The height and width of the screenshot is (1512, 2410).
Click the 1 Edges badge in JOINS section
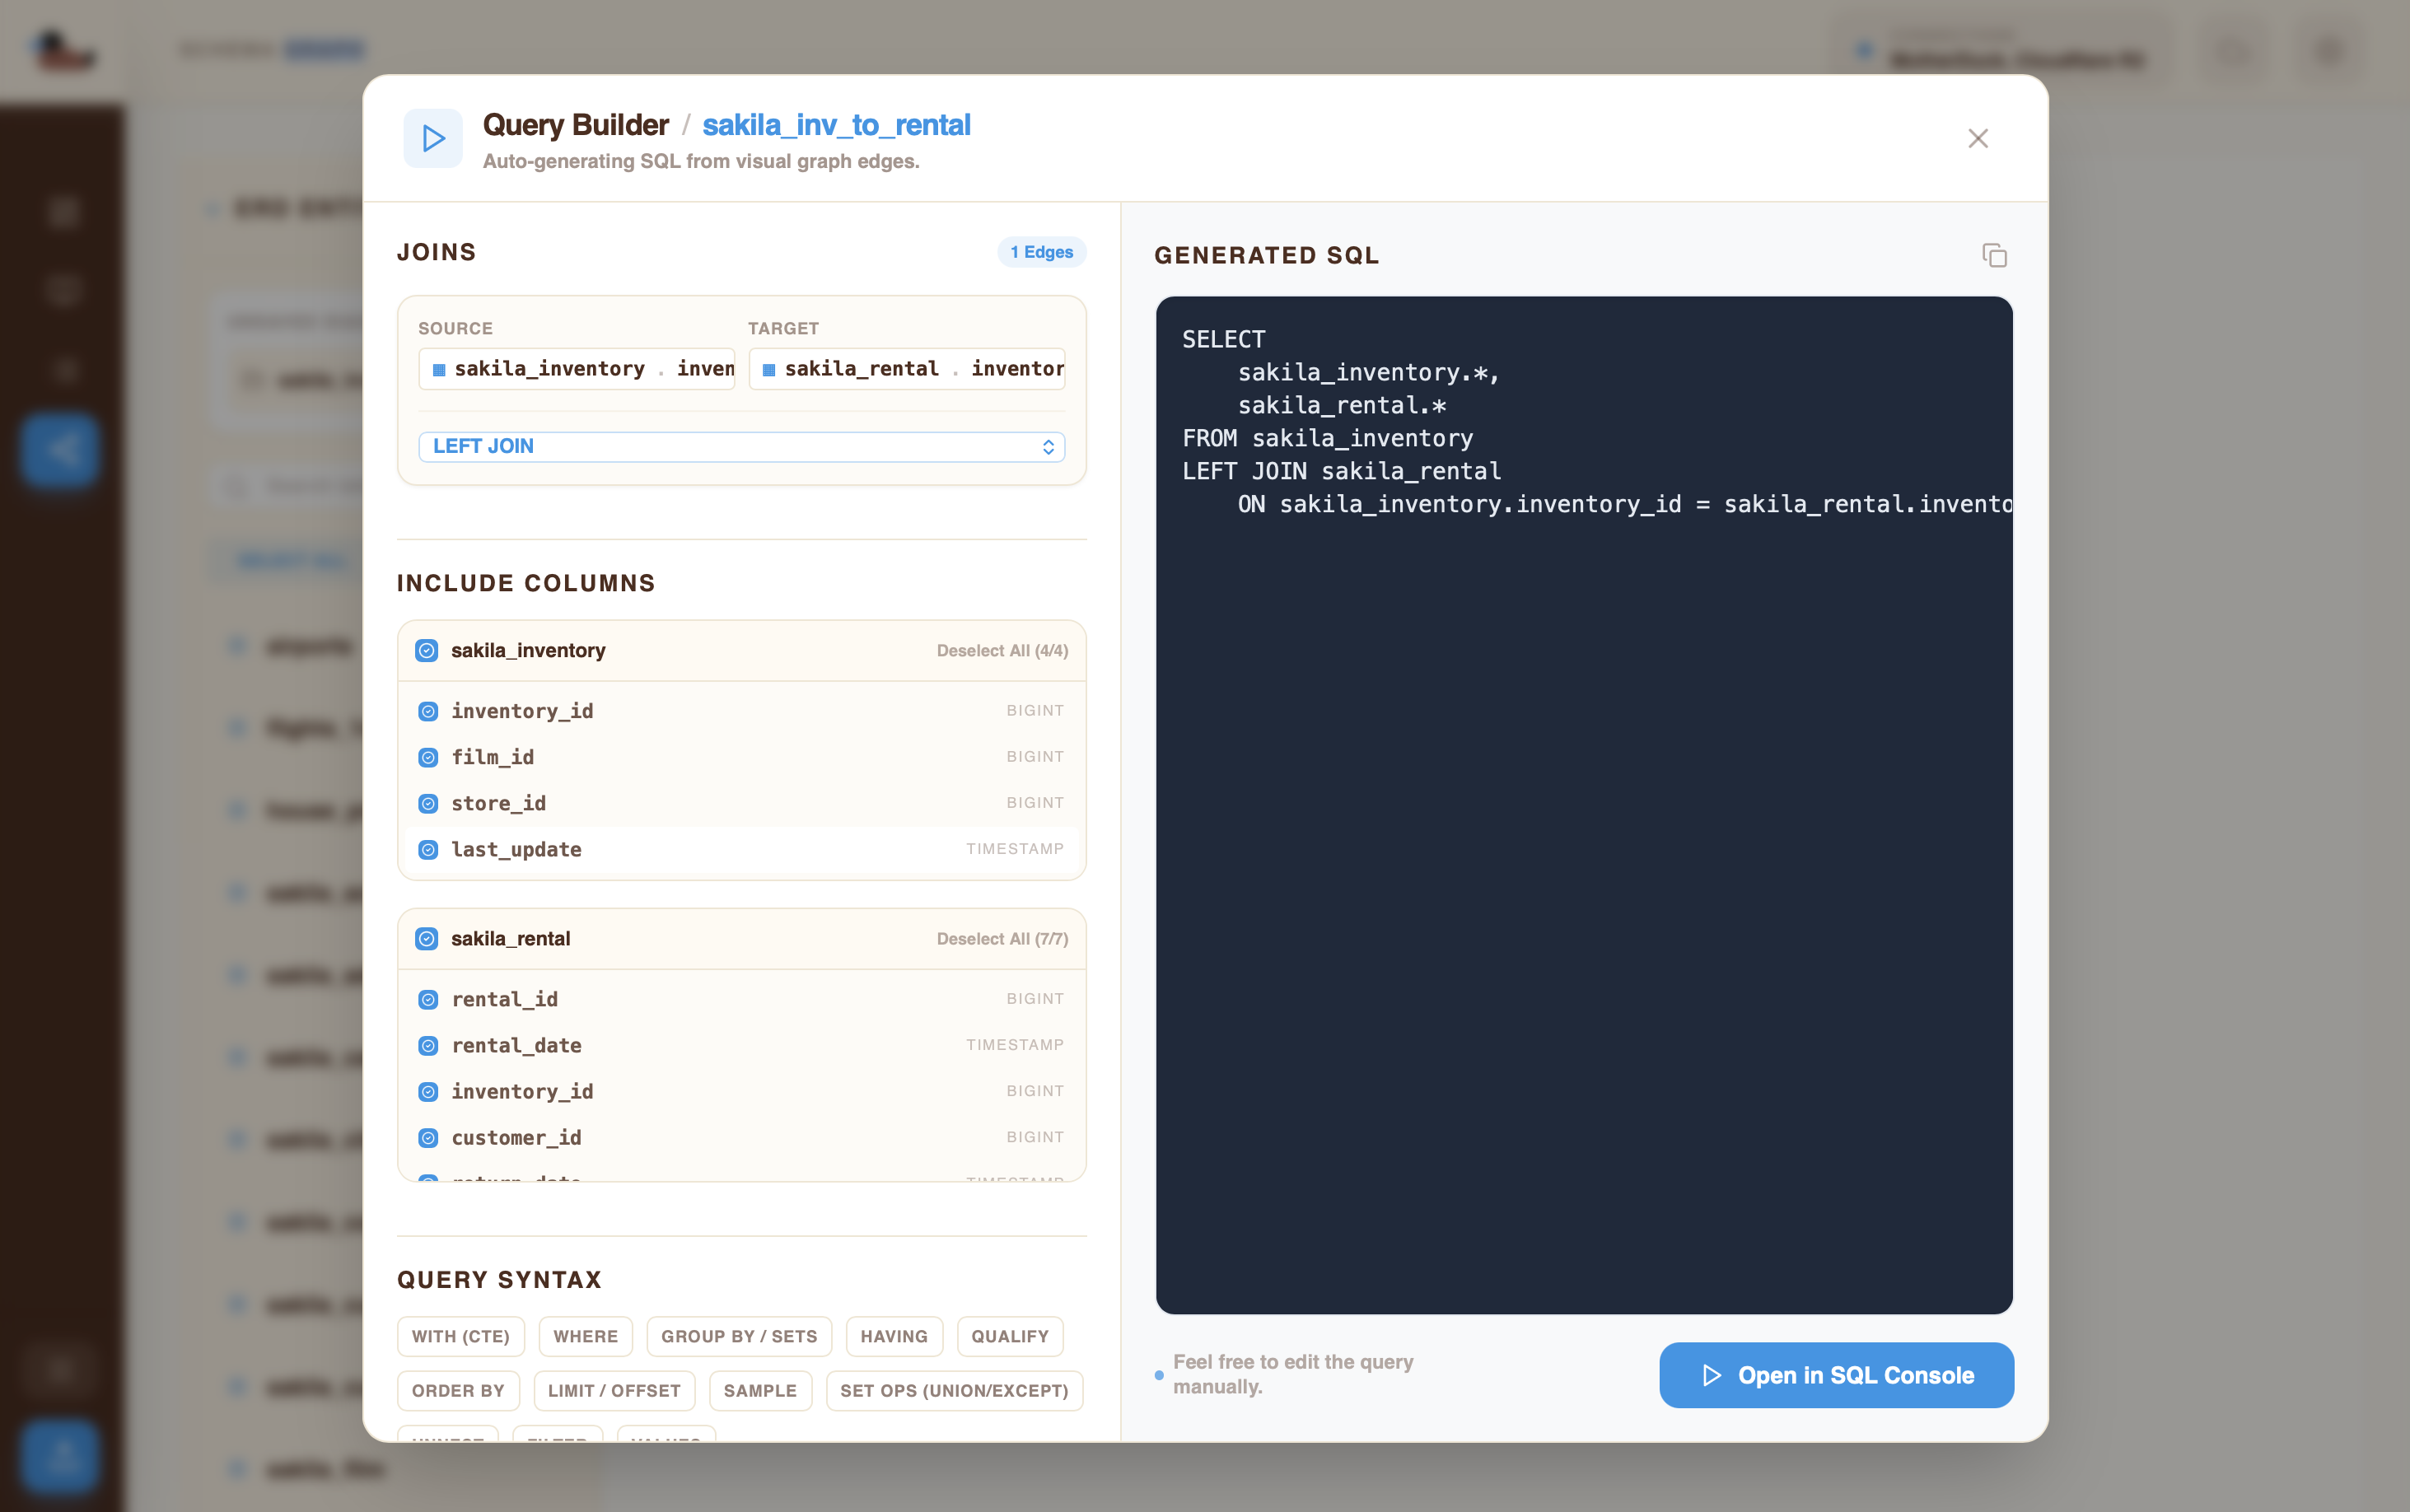tap(1041, 251)
